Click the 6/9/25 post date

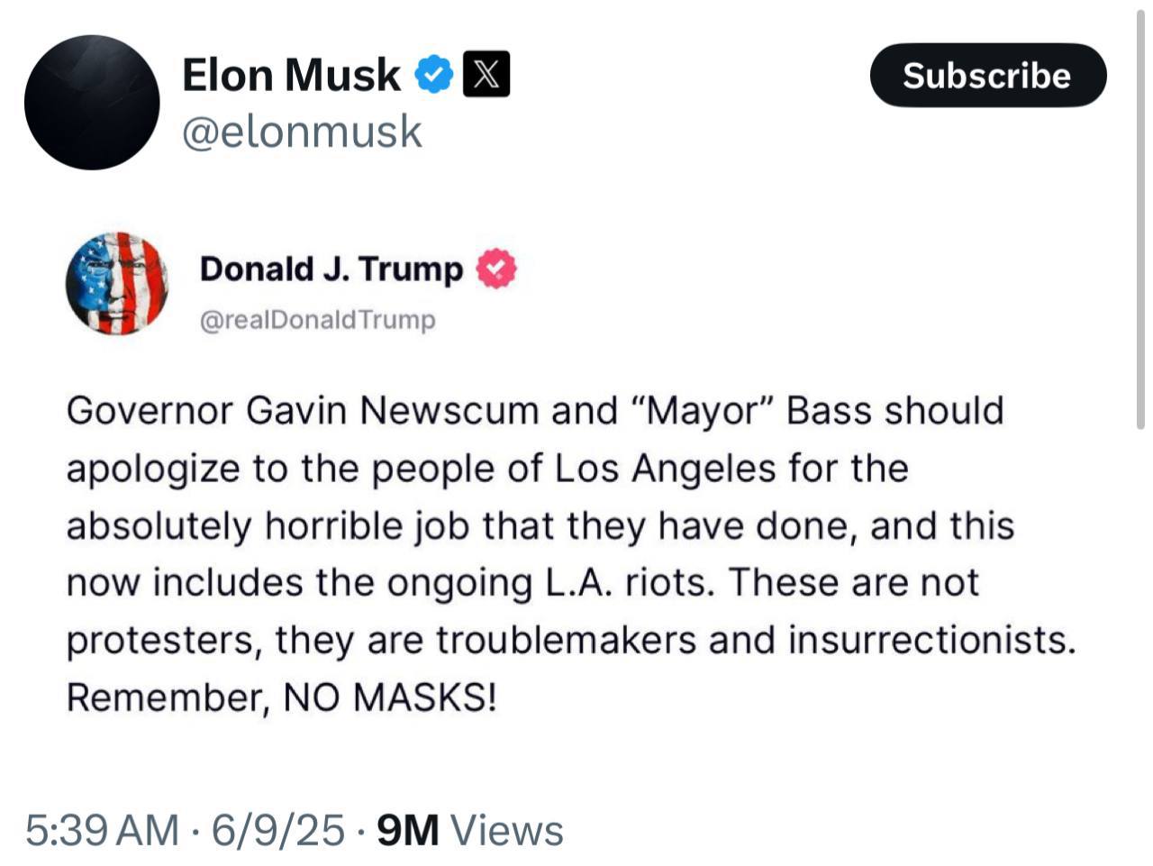[x=277, y=830]
